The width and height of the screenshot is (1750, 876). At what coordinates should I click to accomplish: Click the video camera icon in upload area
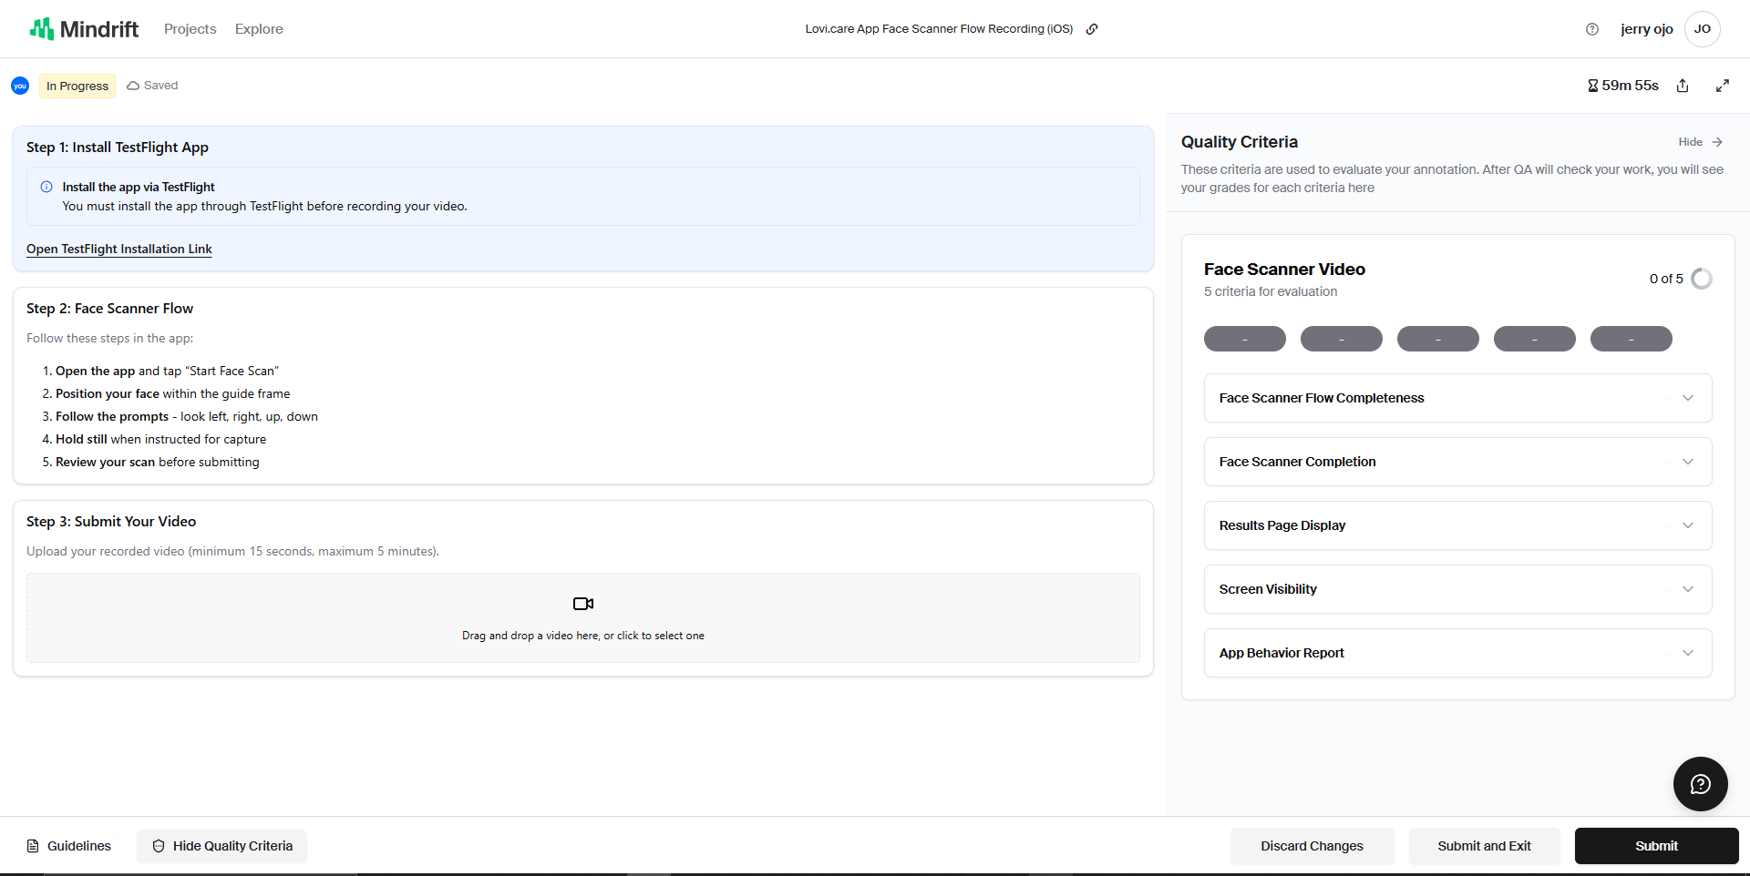583,604
